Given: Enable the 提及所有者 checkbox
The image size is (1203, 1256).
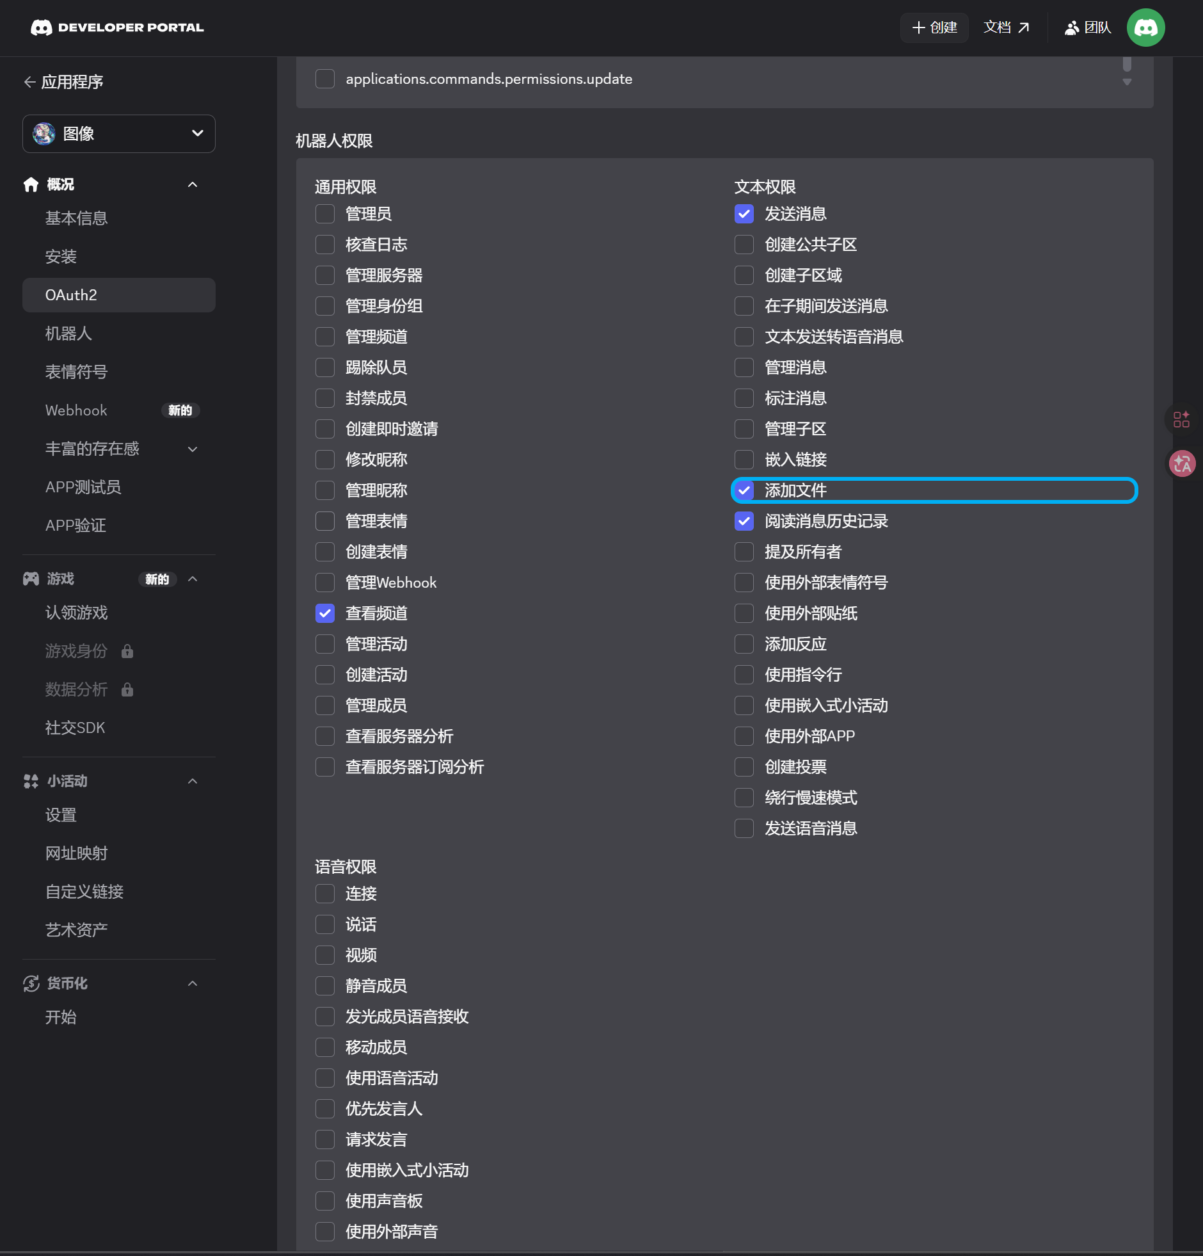Looking at the screenshot, I should coord(744,552).
